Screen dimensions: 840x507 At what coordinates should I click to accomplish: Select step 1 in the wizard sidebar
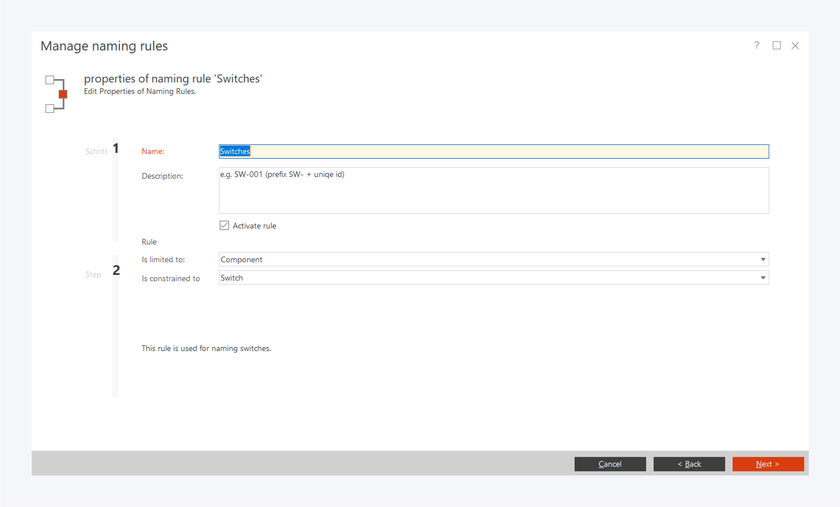[x=116, y=149]
